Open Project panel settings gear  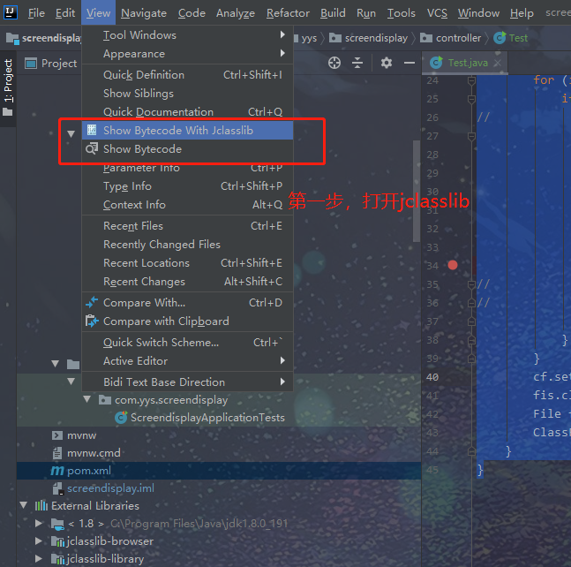click(x=387, y=63)
